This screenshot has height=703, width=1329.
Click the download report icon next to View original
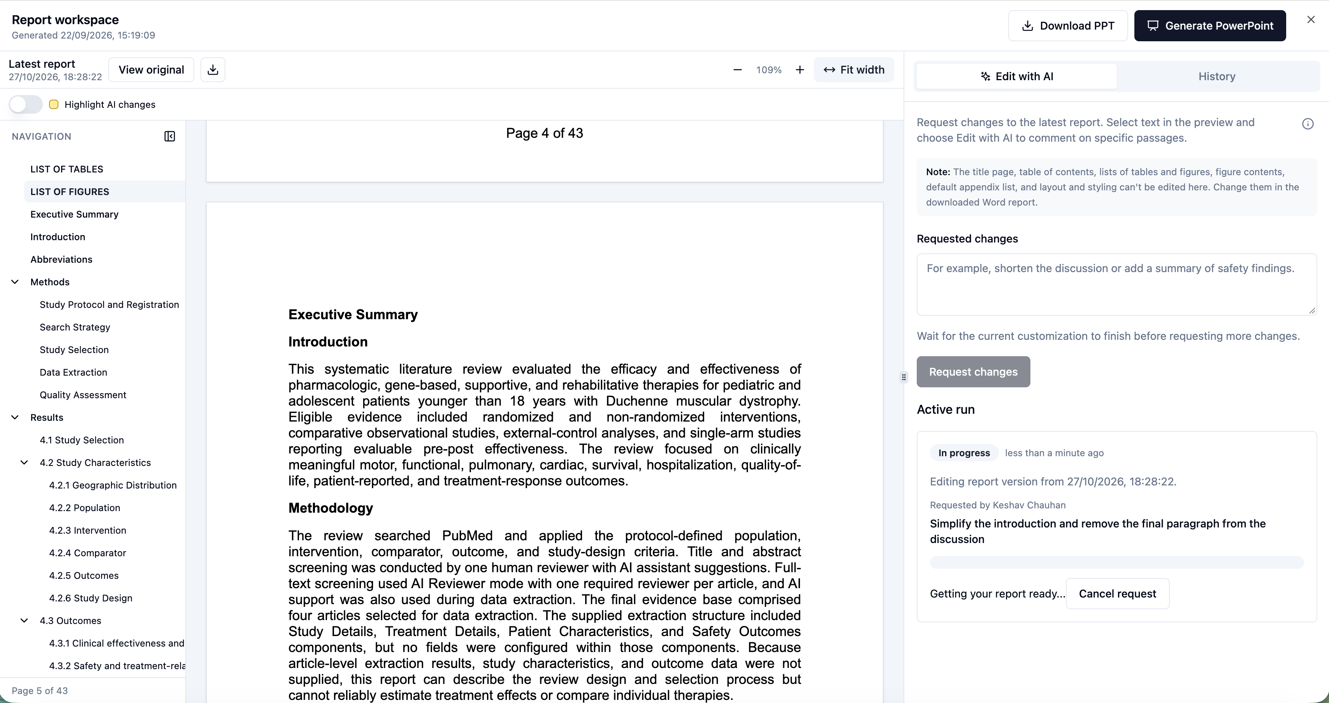pyautogui.click(x=213, y=70)
